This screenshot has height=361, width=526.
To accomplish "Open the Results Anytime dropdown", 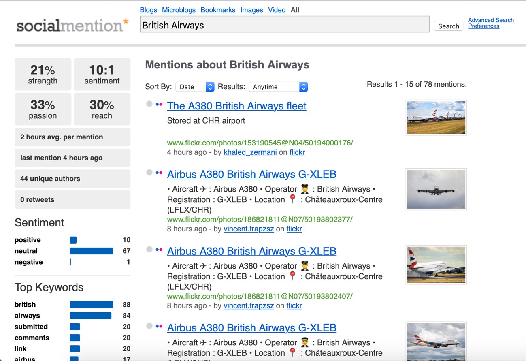I will point(278,87).
